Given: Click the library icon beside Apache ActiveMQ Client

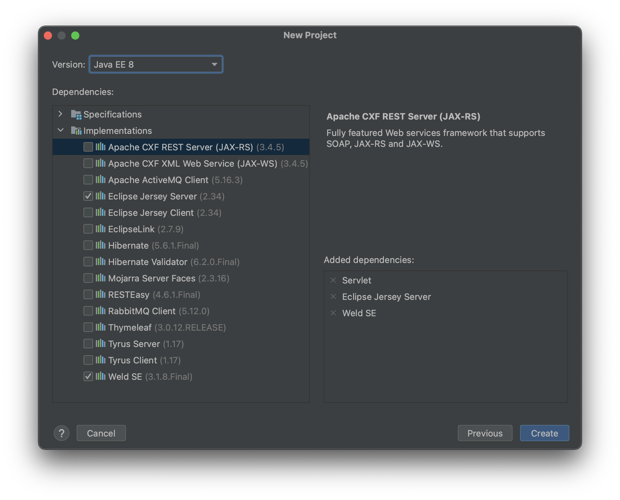Looking at the screenshot, I should point(100,180).
